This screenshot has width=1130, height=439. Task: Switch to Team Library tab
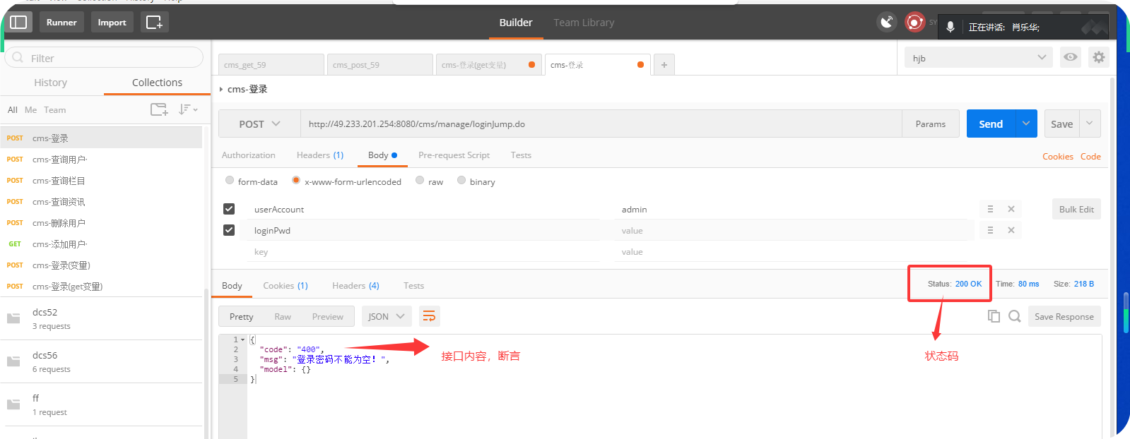[x=584, y=23]
